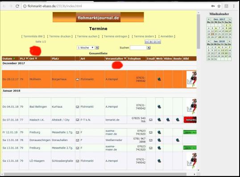Reload the page with the browser refresh icon
240x177 pixels.
pos(17,6)
